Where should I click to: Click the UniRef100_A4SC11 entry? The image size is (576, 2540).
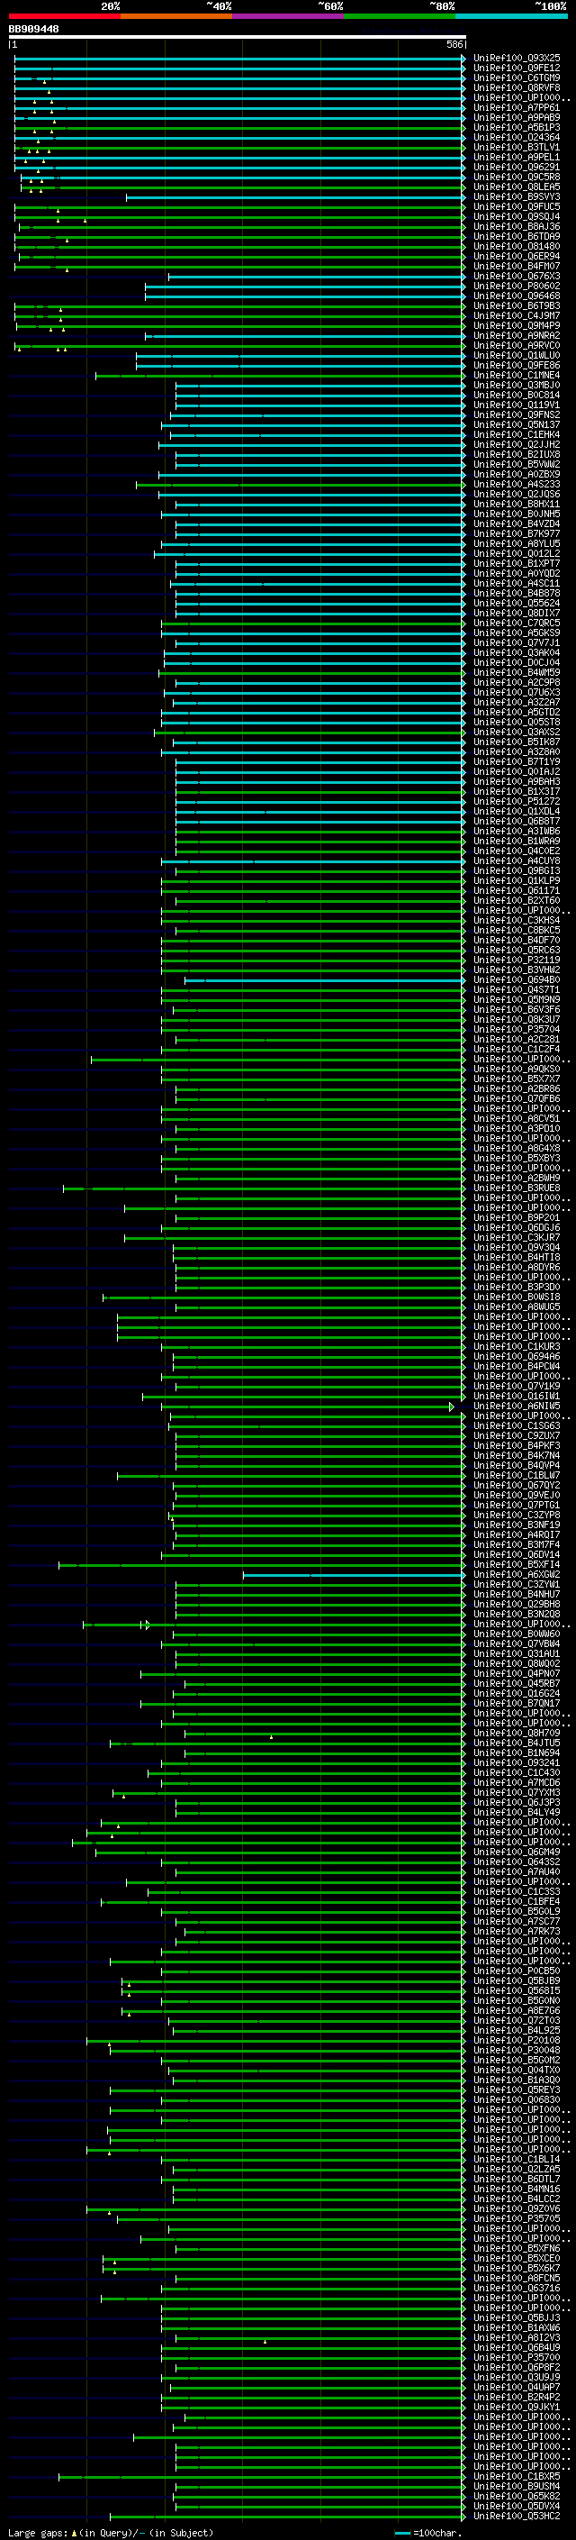[517, 584]
